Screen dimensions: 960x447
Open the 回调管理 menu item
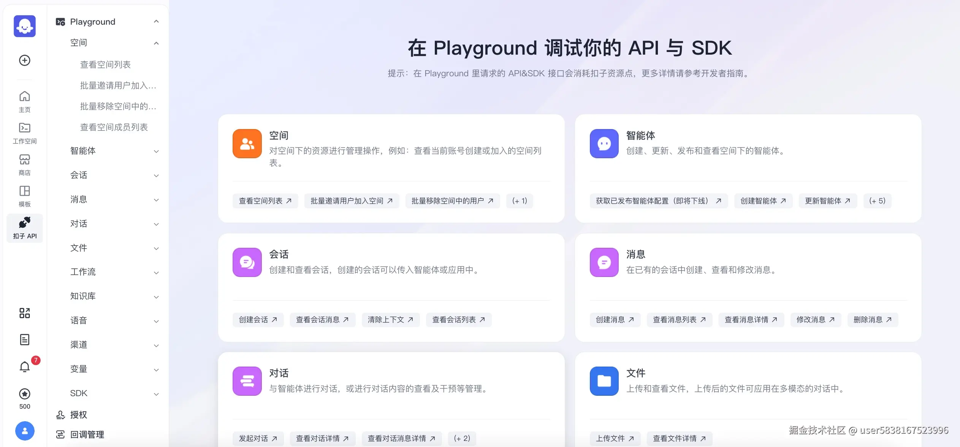(x=87, y=434)
